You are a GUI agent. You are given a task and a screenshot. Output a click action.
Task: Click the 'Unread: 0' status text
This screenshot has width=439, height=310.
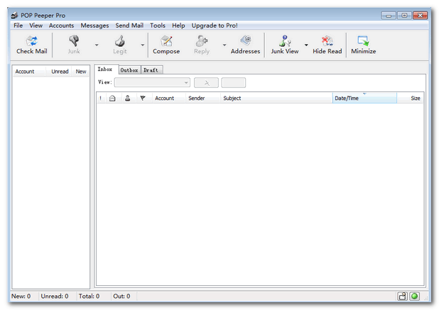click(x=55, y=296)
